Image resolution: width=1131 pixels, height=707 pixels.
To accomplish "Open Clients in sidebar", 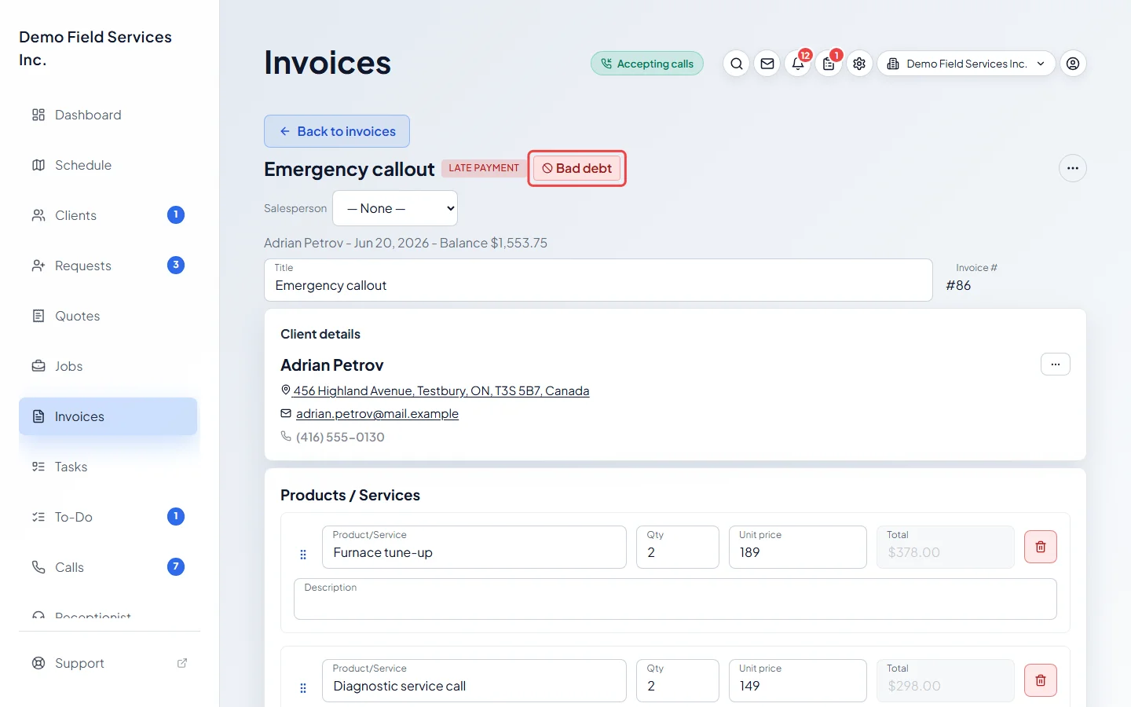I will pyautogui.click(x=108, y=215).
